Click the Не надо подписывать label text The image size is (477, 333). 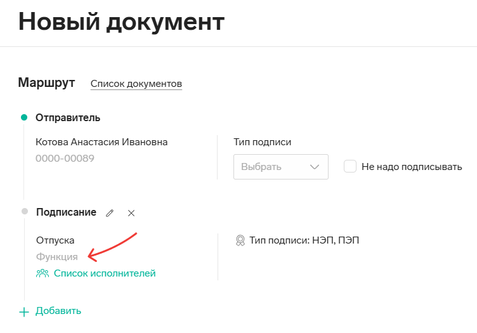(412, 167)
